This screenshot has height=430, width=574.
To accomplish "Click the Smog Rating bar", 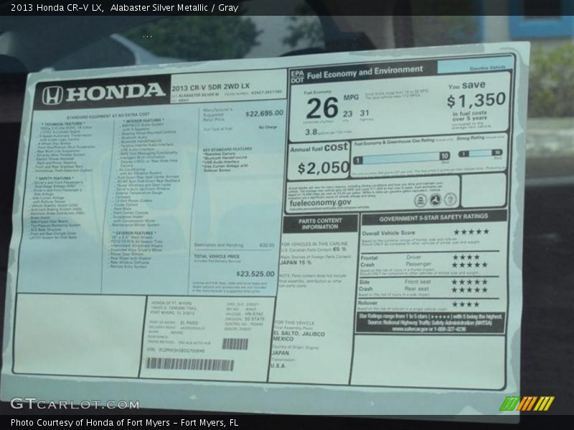I will (x=480, y=153).
